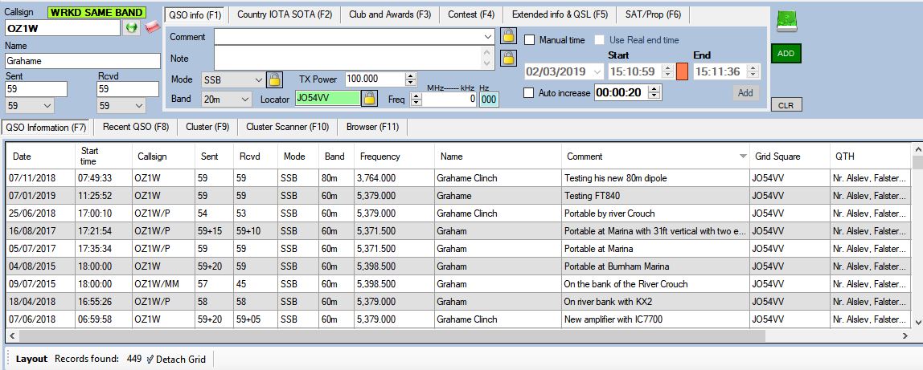Click the Frequency column header
This screenshot has width=923, height=370.
(x=395, y=157)
